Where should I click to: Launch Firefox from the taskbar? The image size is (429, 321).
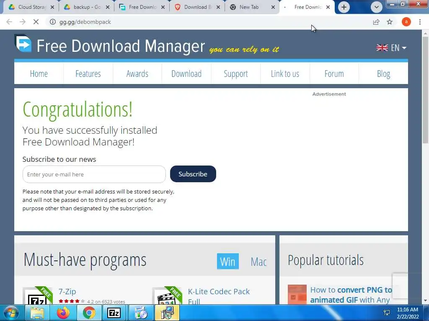click(63, 313)
